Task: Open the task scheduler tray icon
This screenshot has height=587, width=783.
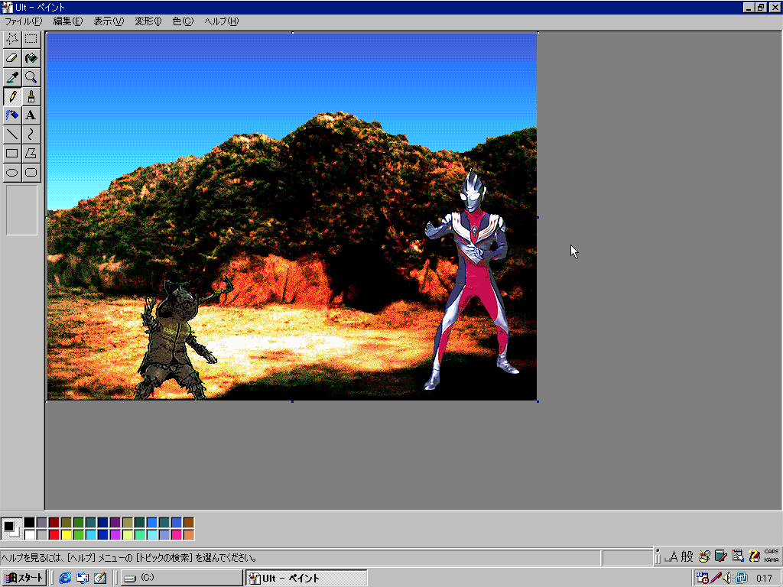Action: [x=703, y=578]
